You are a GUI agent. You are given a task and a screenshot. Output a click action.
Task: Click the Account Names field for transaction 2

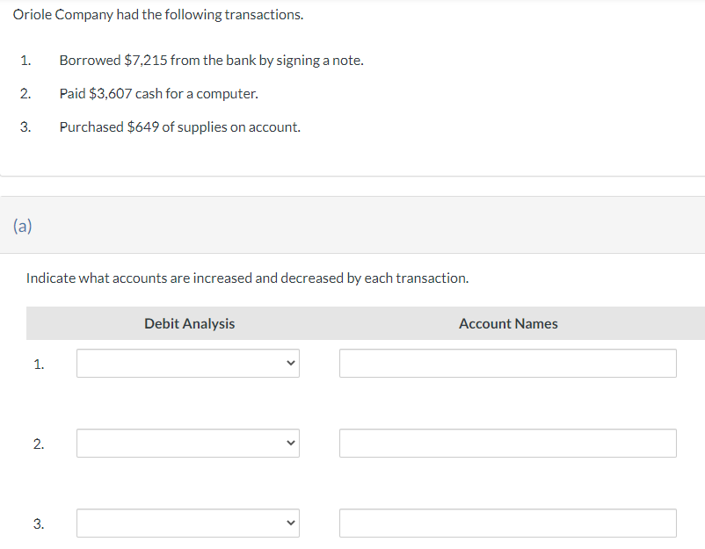[x=508, y=443]
